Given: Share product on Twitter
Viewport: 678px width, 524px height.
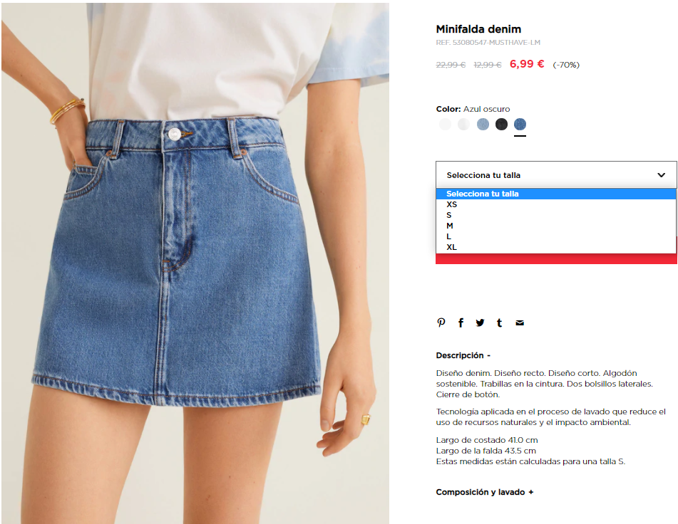Looking at the screenshot, I should click(x=480, y=323).
